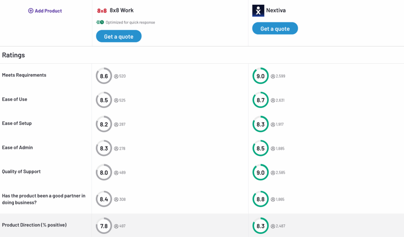The image size is (404, 237).
Task: Click reviewer icon beside 8x8 count 489
Action: click(116, 173)
